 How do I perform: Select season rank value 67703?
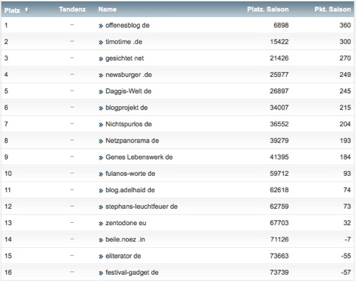(279, 223)
